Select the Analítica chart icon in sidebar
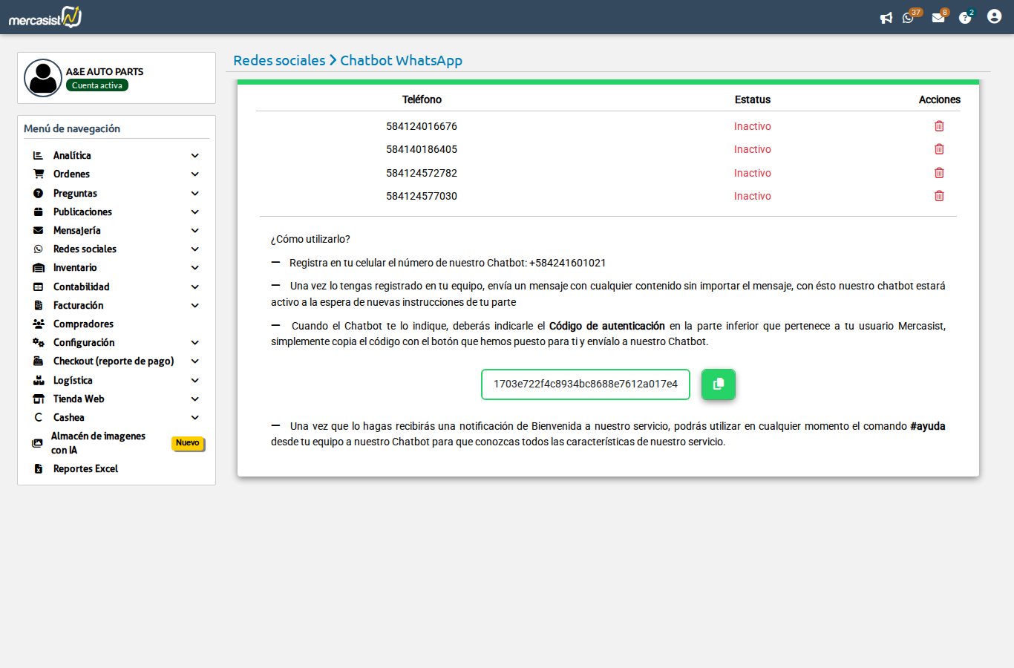The image size is (1014, 668). pos(38,155)
